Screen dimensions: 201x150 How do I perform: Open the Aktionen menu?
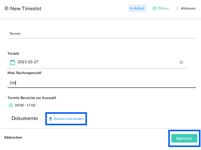point(188,8)
